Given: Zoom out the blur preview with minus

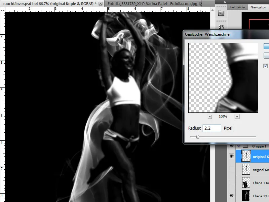Looking at the screenshot, I should click(x=209, y=117).
